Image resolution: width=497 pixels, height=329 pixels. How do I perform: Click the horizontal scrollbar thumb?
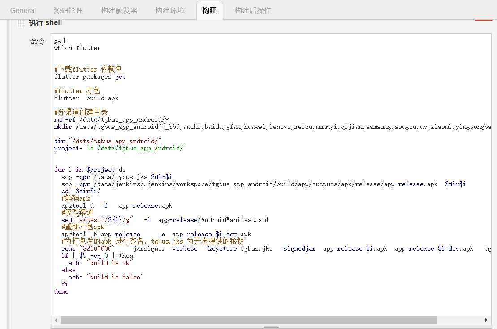[249, 320]
